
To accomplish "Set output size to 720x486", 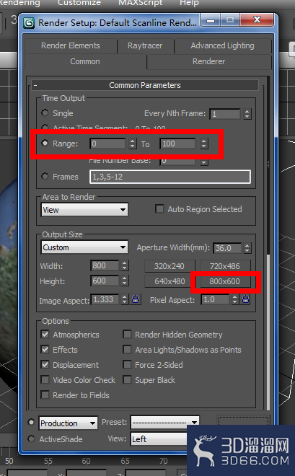I will coord(225,266).
